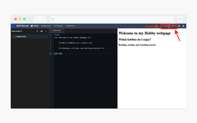Switch to the index.html editor tab

(56, 30)
